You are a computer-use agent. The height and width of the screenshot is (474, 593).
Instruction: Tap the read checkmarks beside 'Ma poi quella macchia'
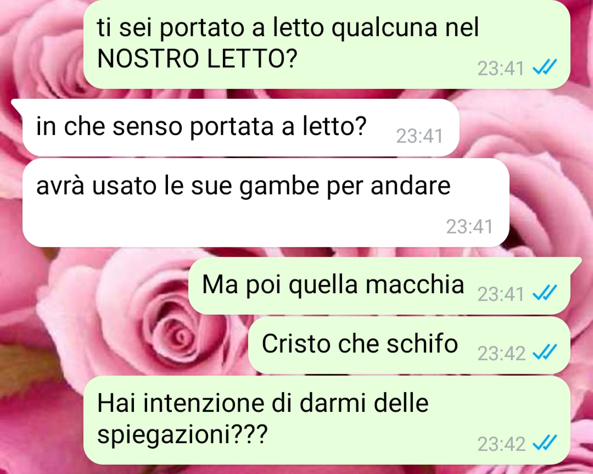(x=545, y=293)
